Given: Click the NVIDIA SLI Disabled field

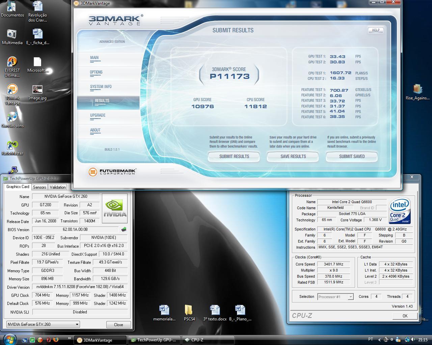Looking at the screenshot, I should 80,312.
